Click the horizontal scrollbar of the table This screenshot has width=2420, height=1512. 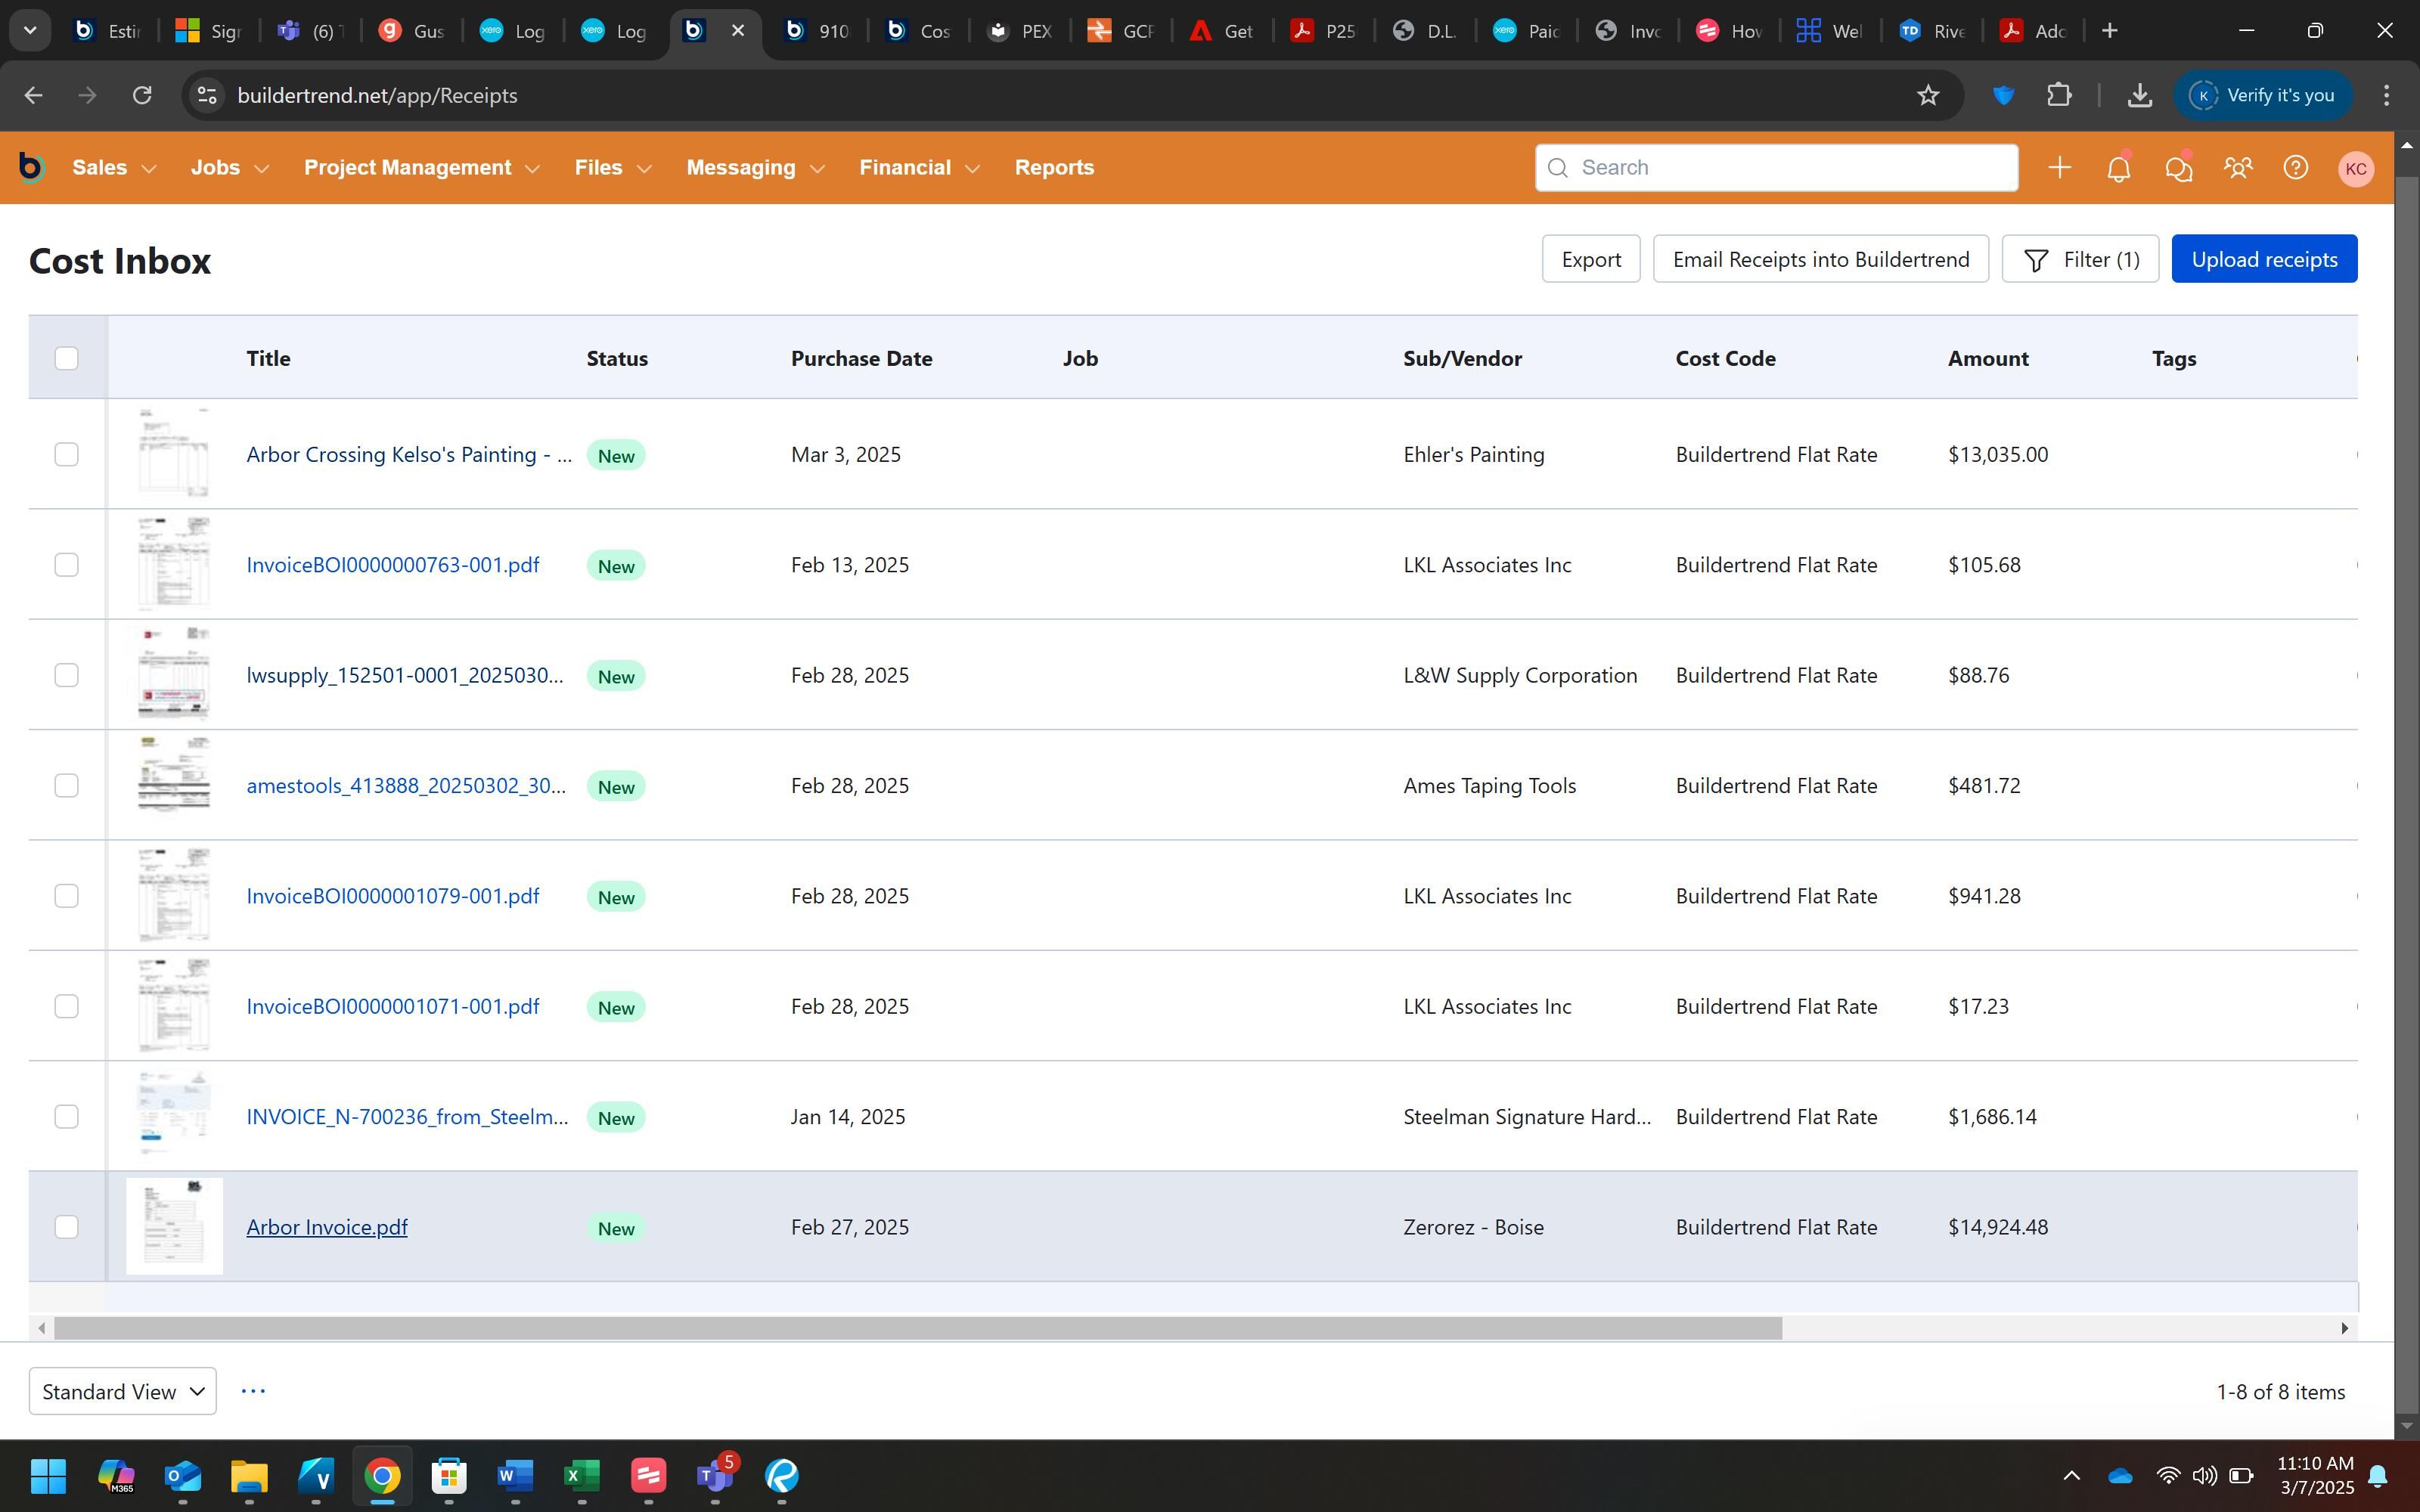(x=917, y=1328)
